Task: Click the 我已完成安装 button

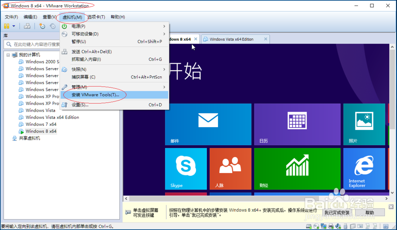Action: (337, 212)
